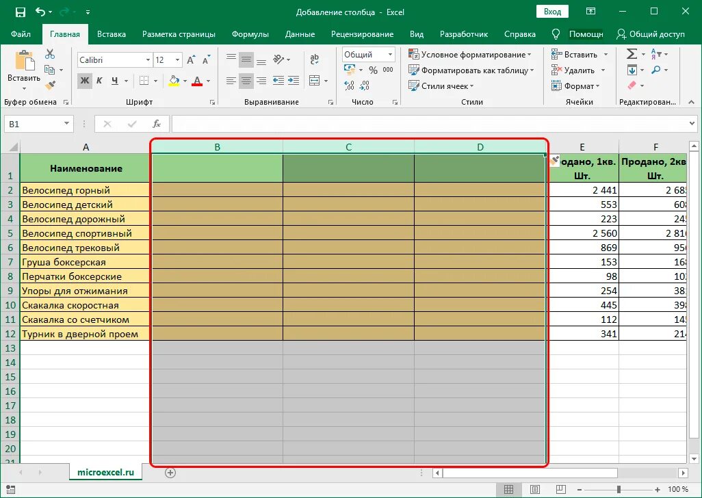Viewport: 702px width, 498px height.
Task: Switch to the Данные tab
Action: [x=300, y=34]
